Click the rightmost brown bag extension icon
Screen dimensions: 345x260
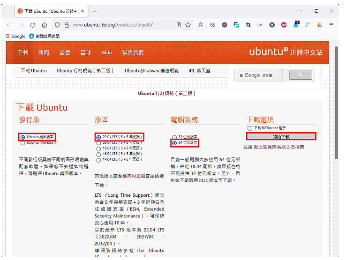(x=319, y=25)
